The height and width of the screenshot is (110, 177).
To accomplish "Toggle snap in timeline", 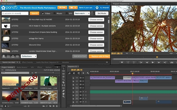I will (74, 73).
